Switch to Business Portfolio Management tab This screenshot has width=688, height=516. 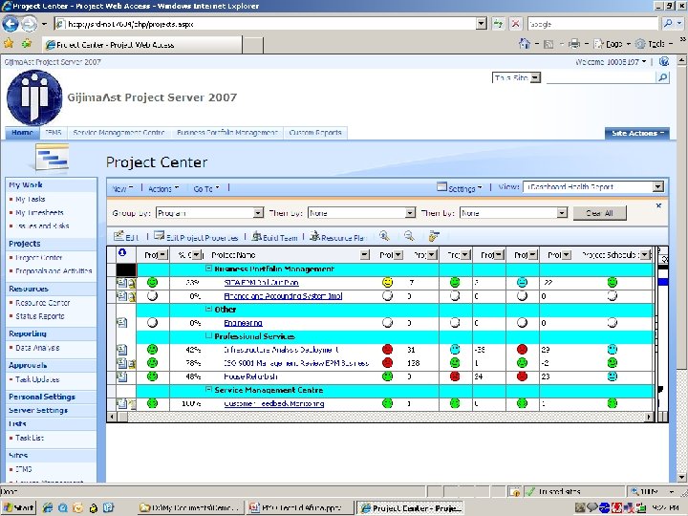[226, 132]
